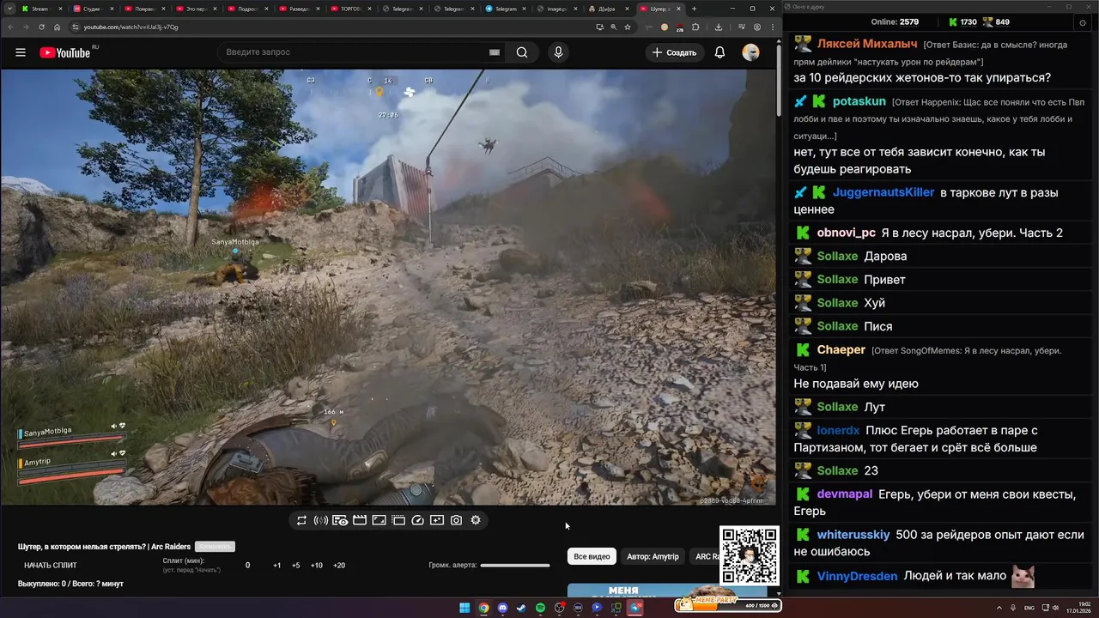Click the expand-to-window icon in toolbar

379,520
